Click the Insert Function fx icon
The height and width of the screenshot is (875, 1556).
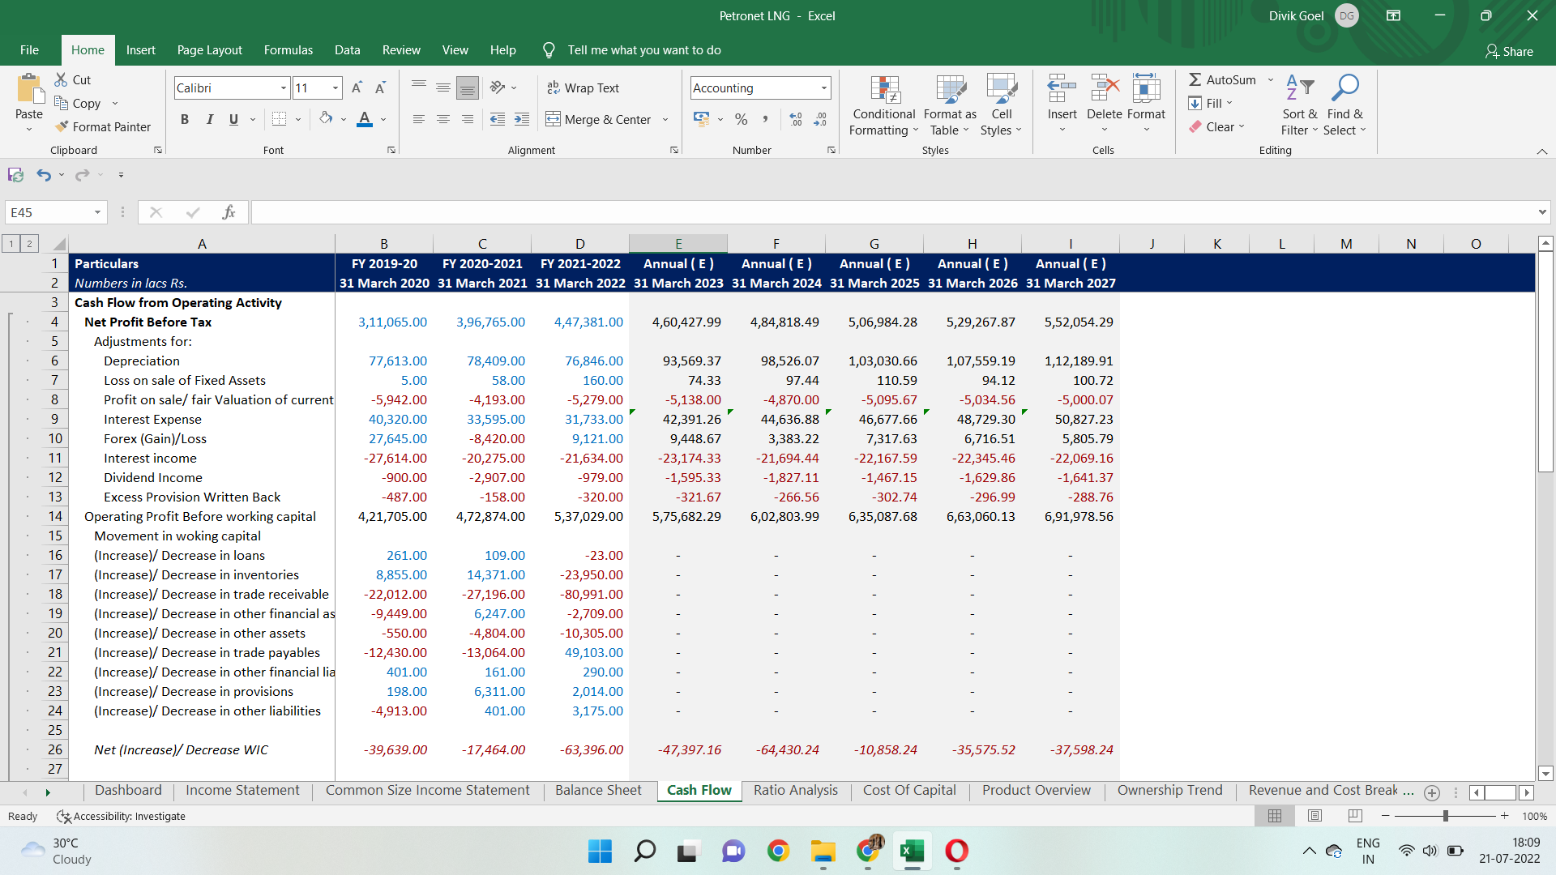(229, 212)
